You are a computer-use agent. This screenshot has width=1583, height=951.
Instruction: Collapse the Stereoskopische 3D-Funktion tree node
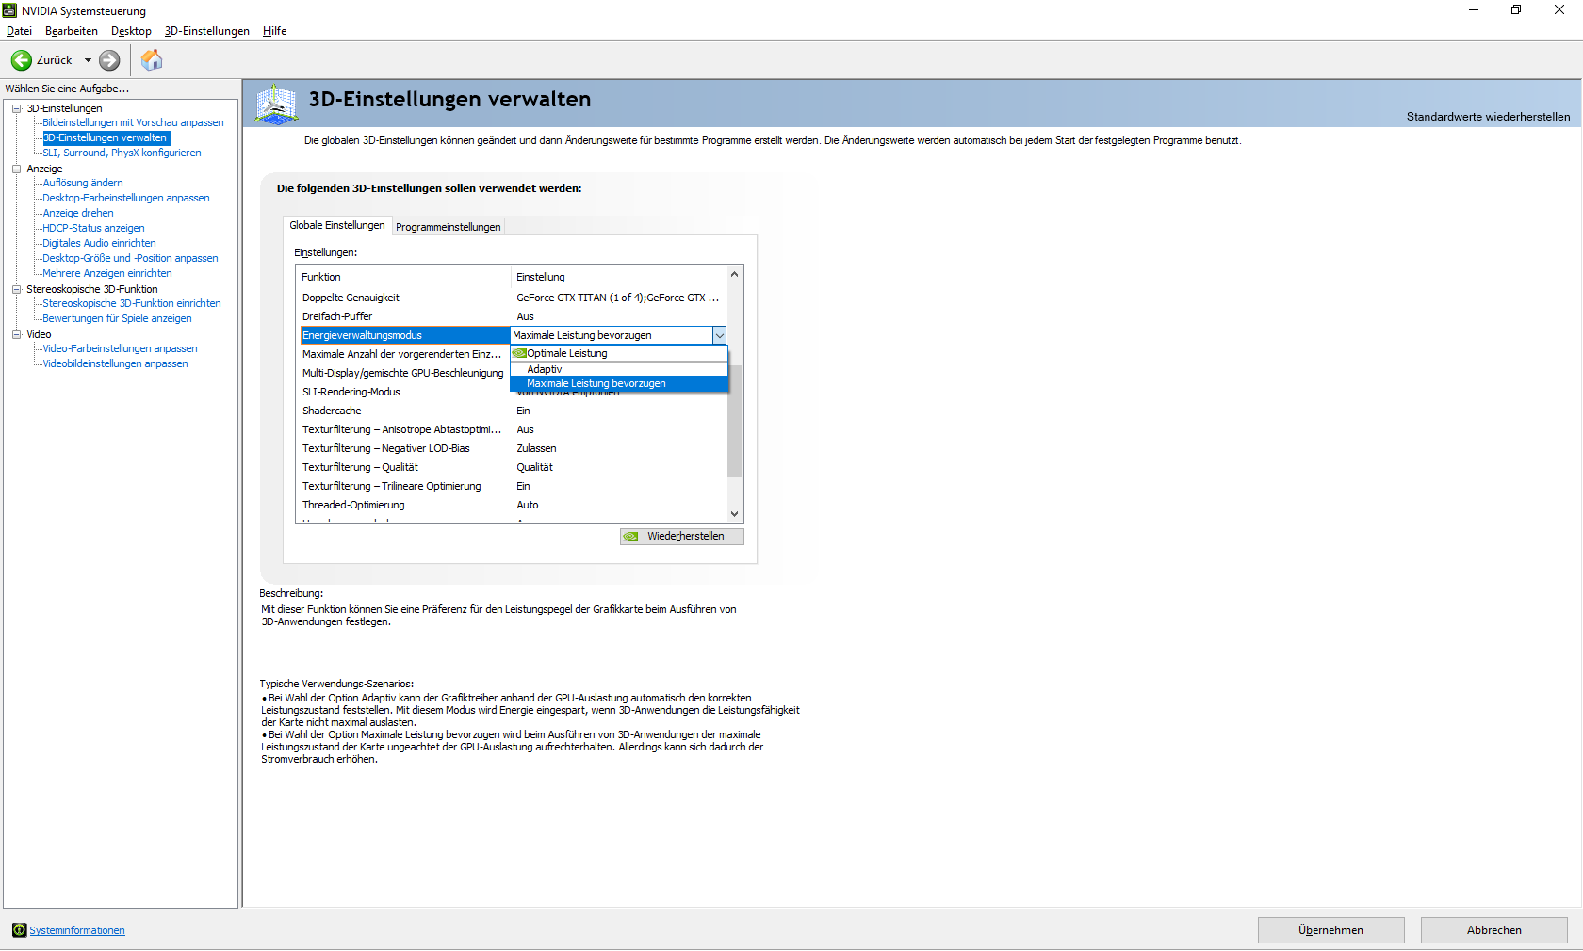[x=16, y=289]
